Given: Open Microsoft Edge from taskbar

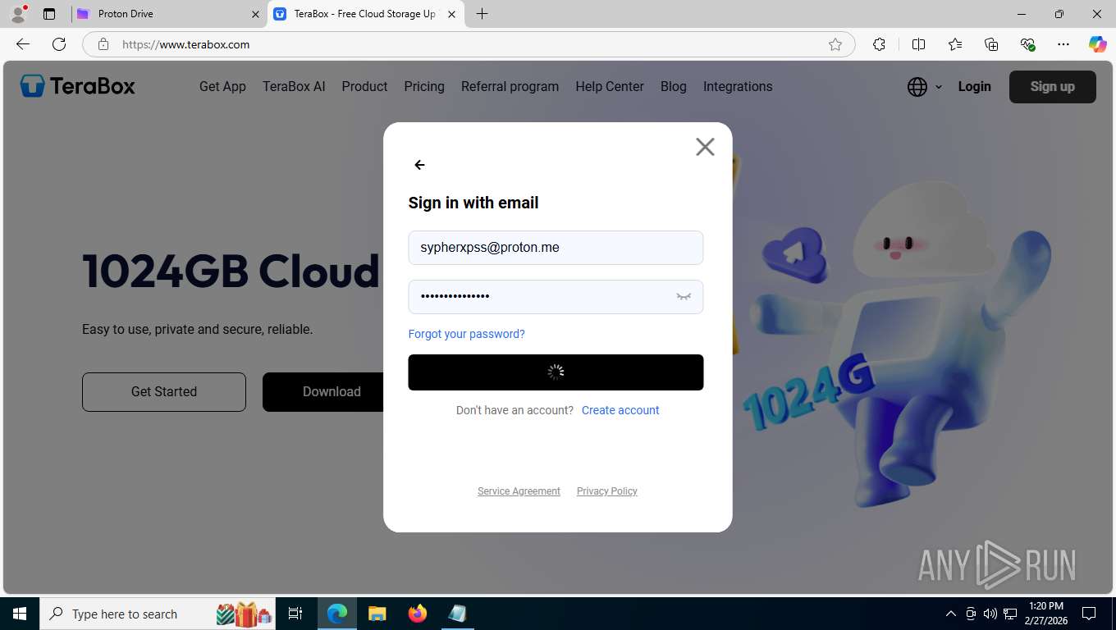Looking at the screenshot, I should pos(337,614).
